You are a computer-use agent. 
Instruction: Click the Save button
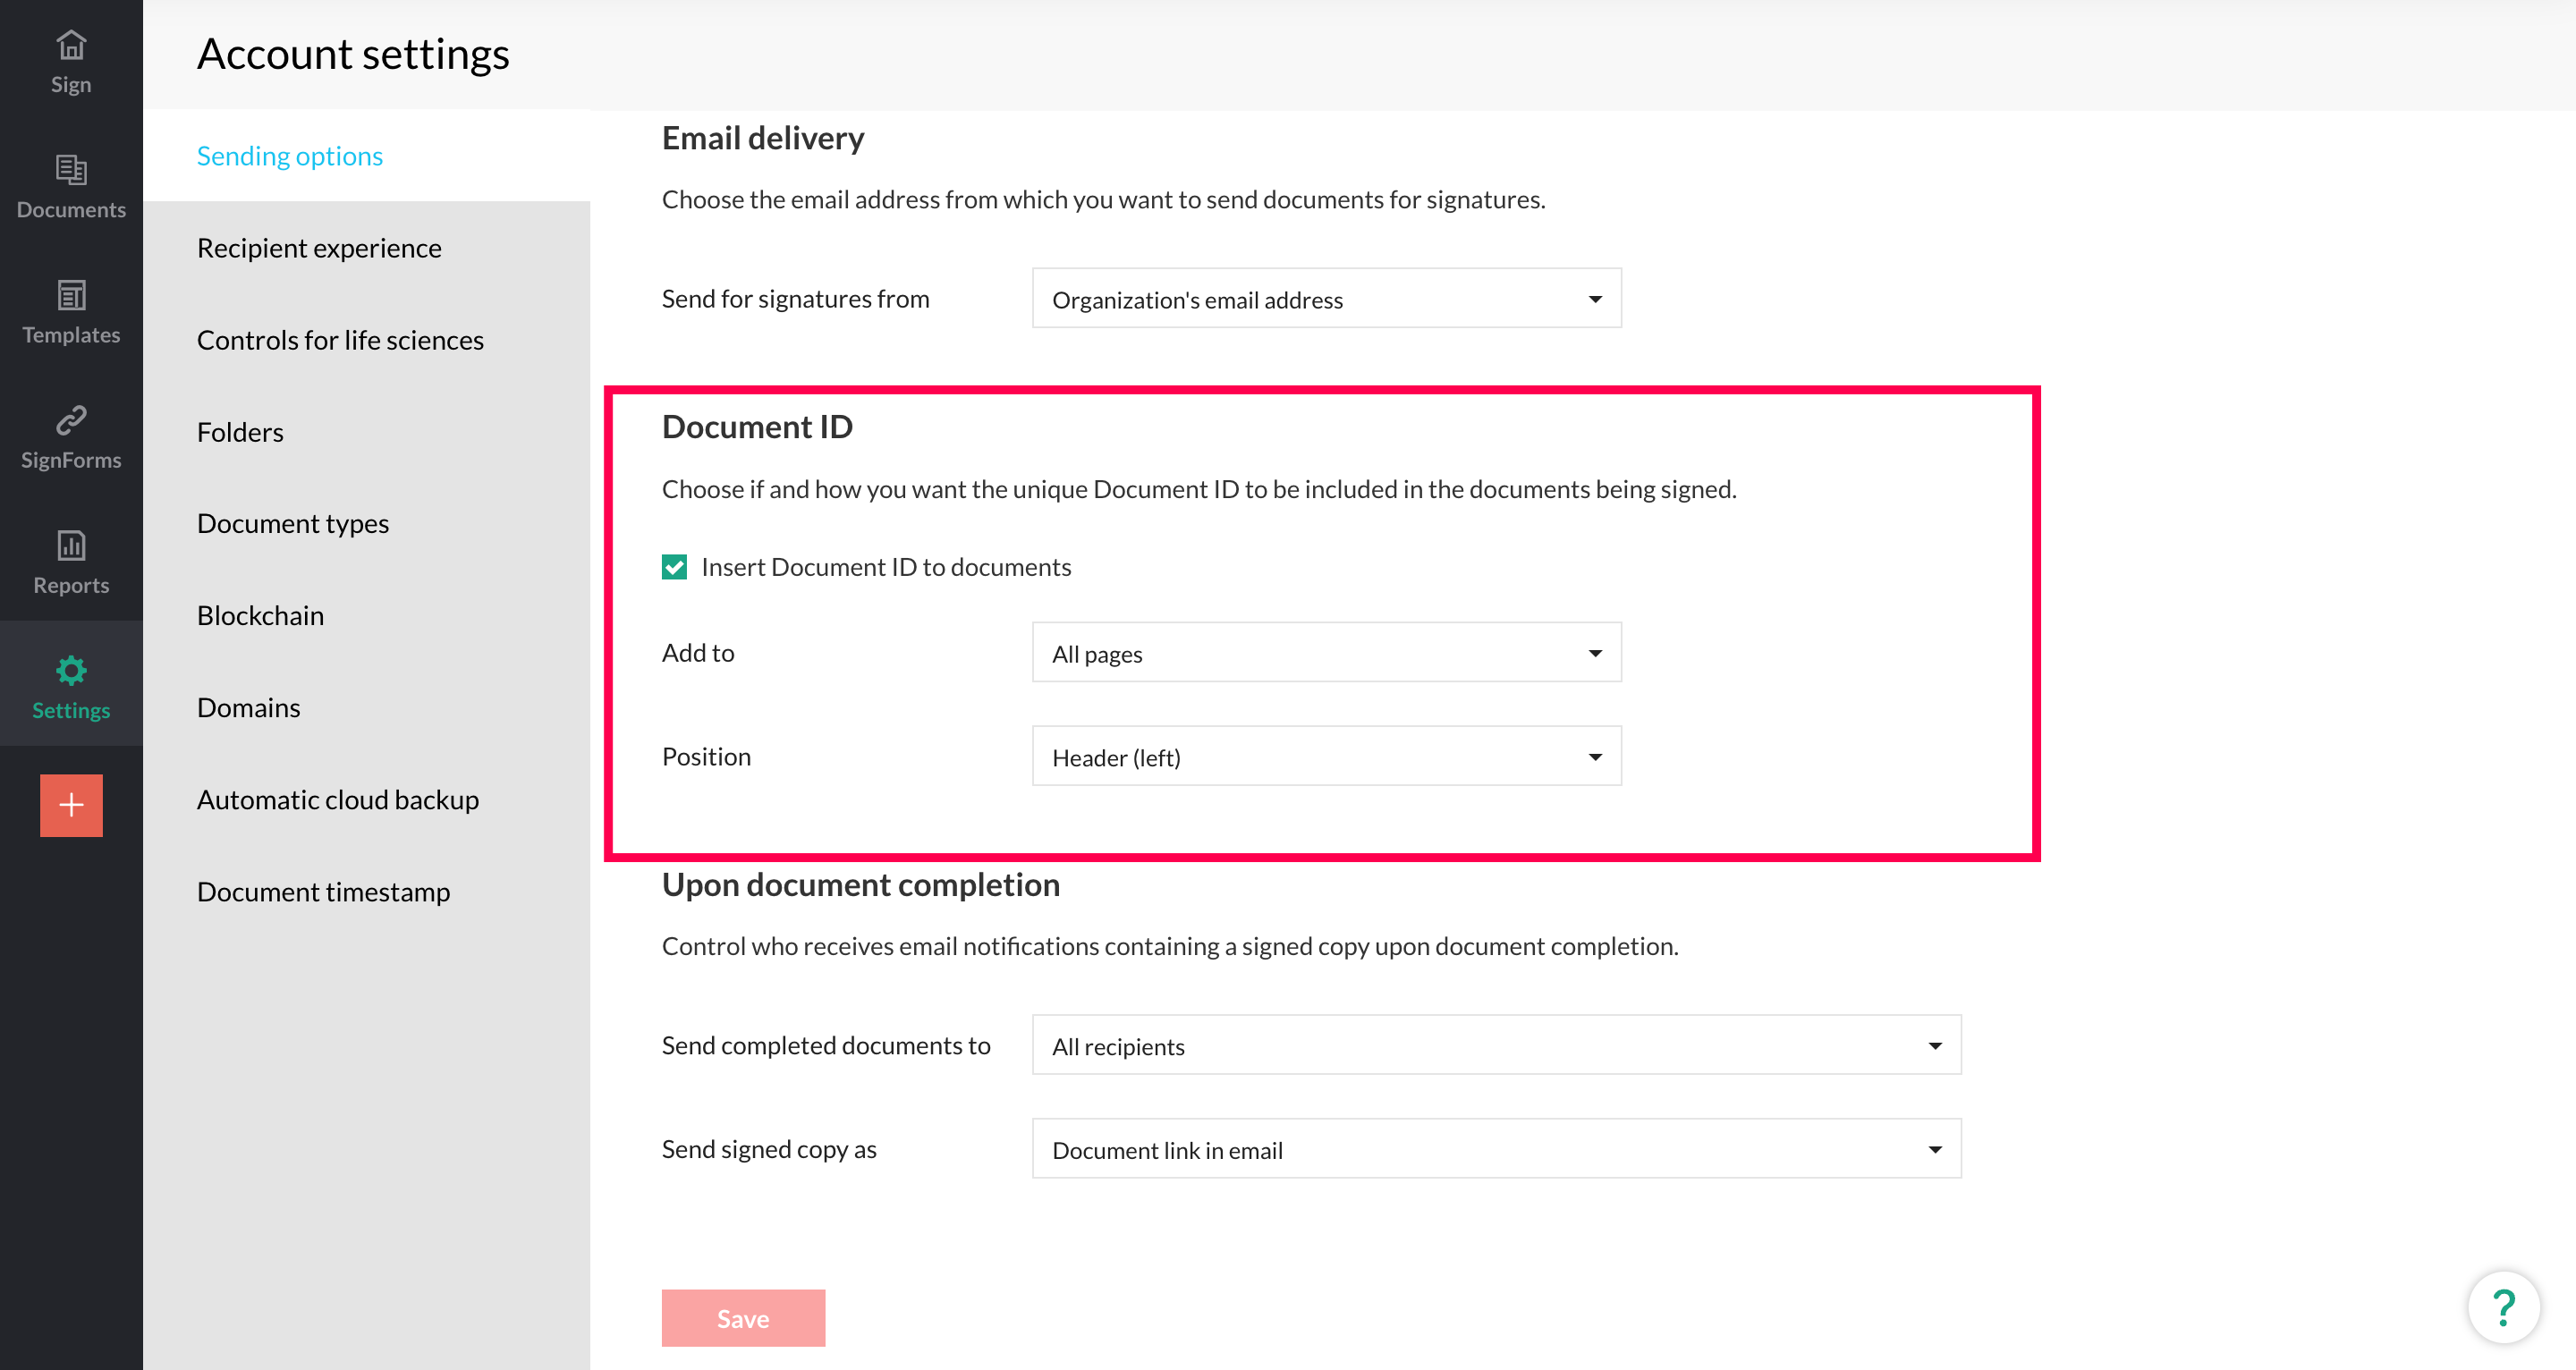[743, 1318]
